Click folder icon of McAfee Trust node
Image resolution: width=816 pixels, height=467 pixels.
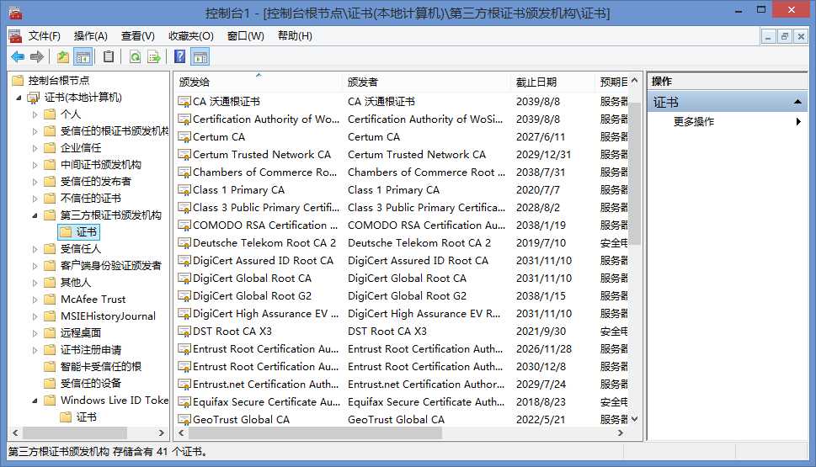pos(50,299)
